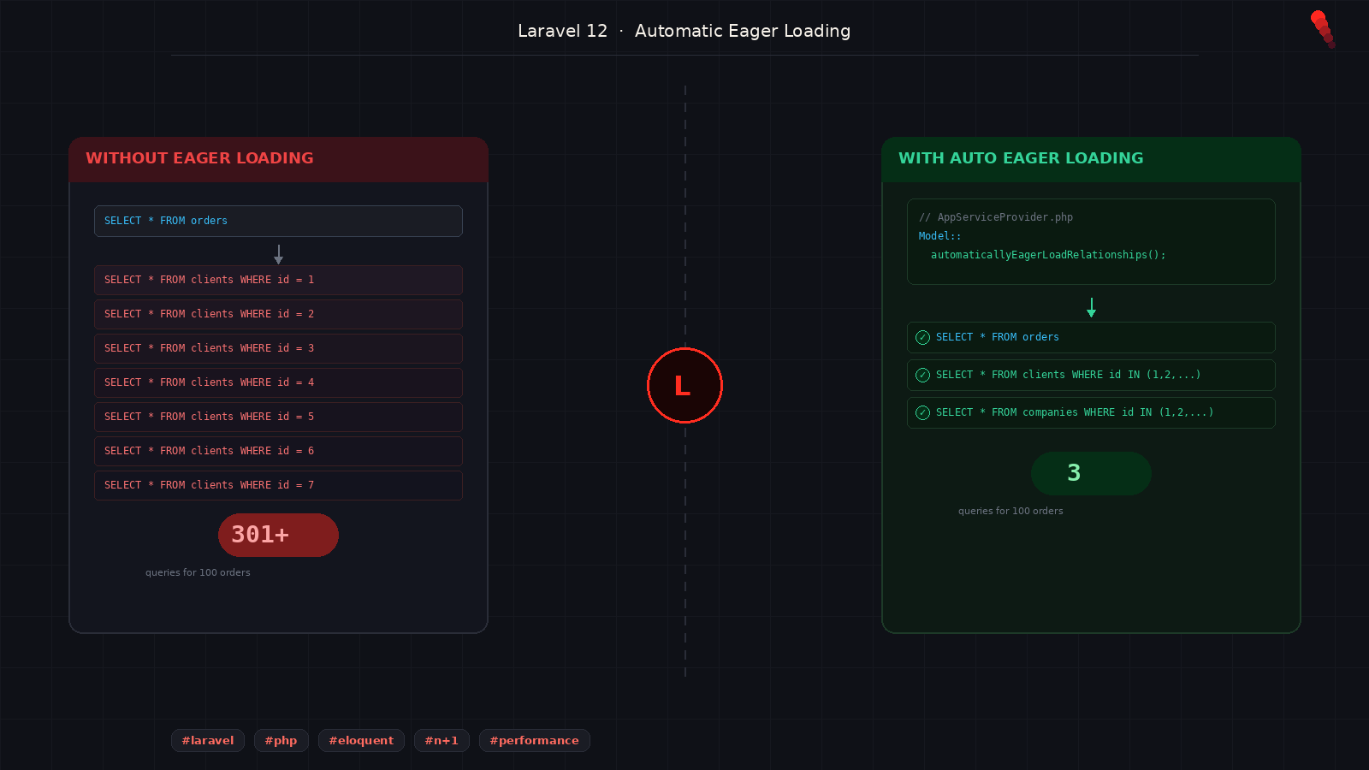Click automaticallyEagerLoadRelationships(); code line
Viewport: 1369px width, 770px height.
[1048, 255]
